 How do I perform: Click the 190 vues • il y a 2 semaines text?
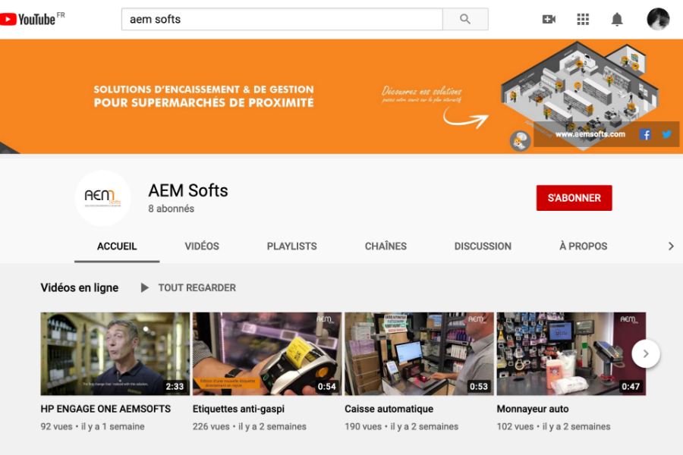[401, 427]
